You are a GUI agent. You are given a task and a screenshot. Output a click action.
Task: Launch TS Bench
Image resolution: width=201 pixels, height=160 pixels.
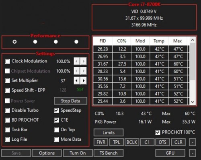[109, 153]
